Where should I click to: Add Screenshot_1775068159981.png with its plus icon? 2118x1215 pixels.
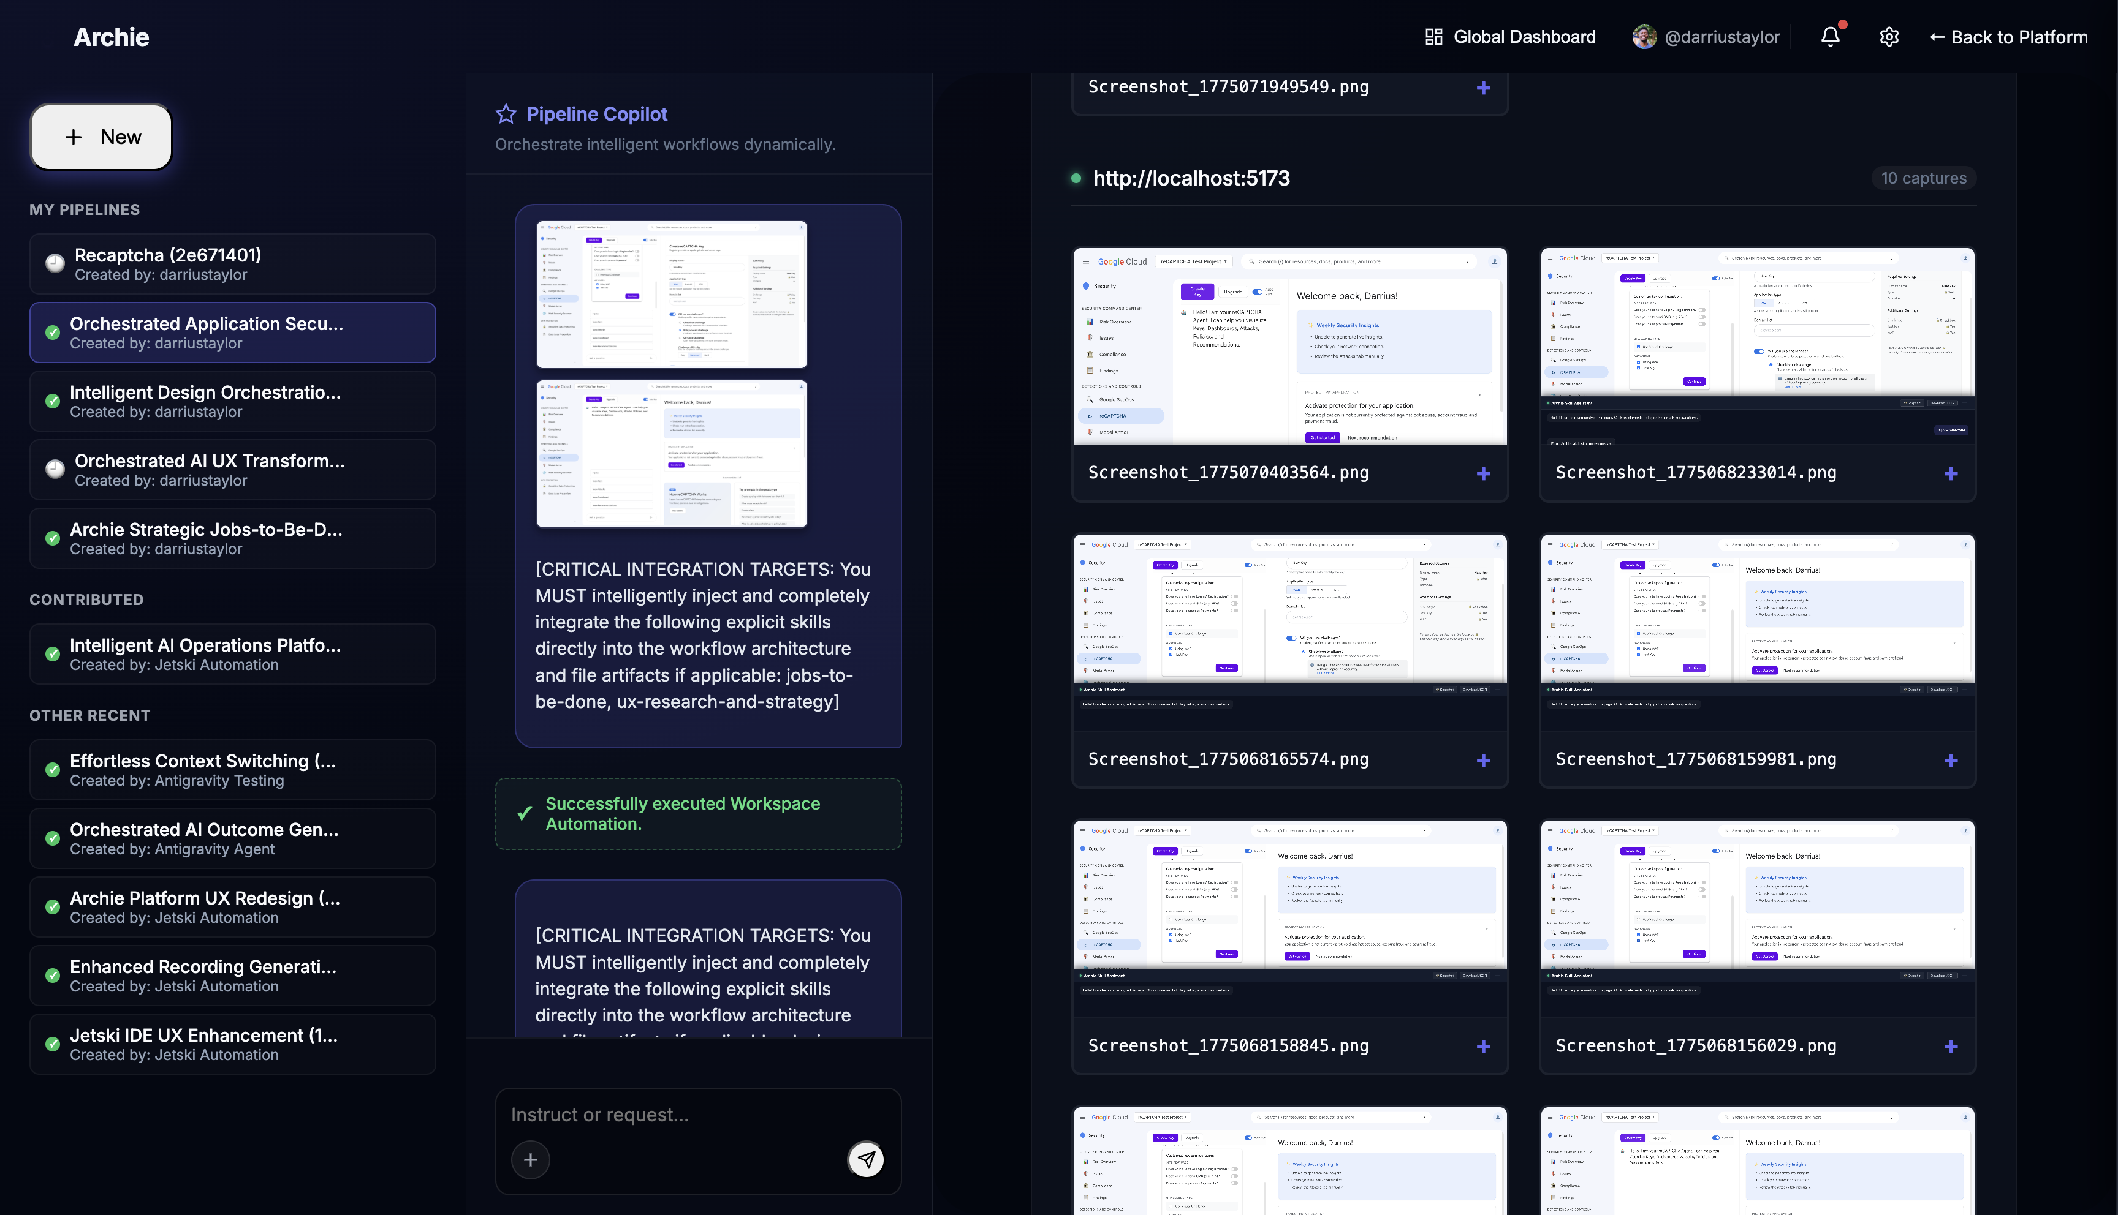[x=1951, y=760]
